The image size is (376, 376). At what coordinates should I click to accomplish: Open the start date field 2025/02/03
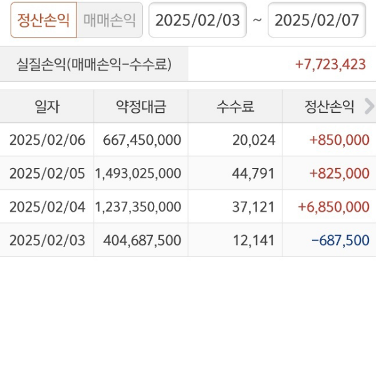197,20
